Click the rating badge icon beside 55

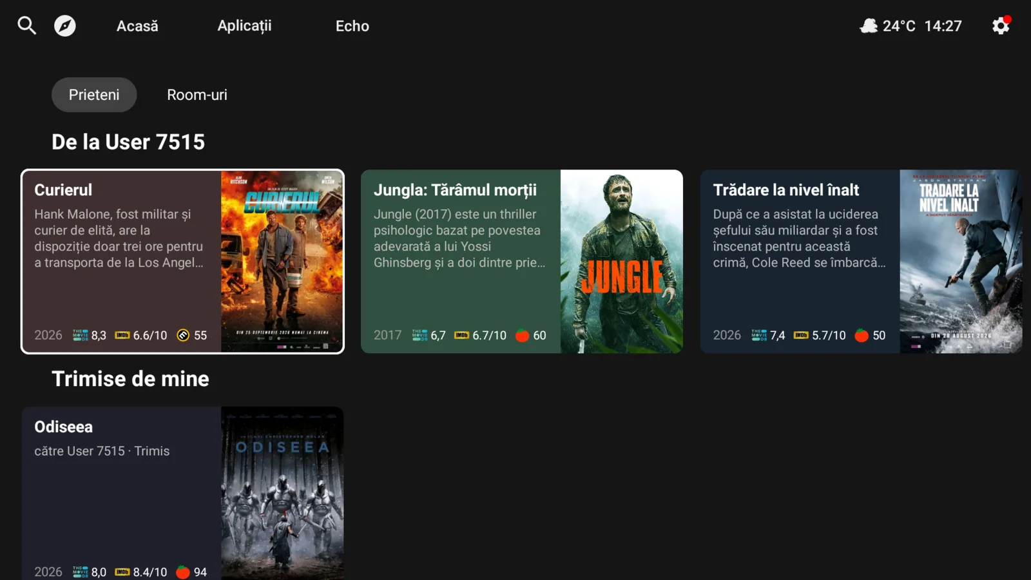[183, 335]
